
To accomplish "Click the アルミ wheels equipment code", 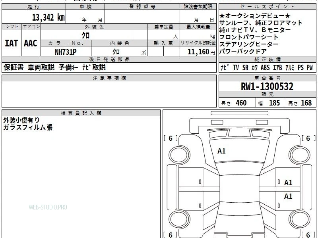I will coord(290,67).
